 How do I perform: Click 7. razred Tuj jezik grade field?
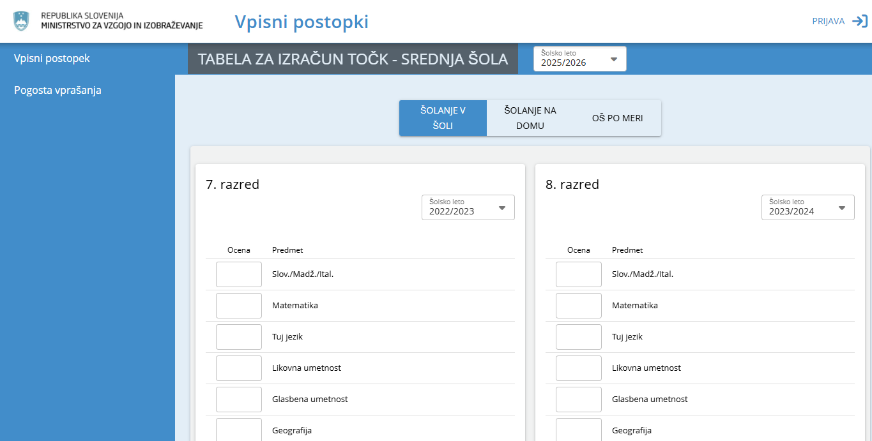[x=239, y=337]
